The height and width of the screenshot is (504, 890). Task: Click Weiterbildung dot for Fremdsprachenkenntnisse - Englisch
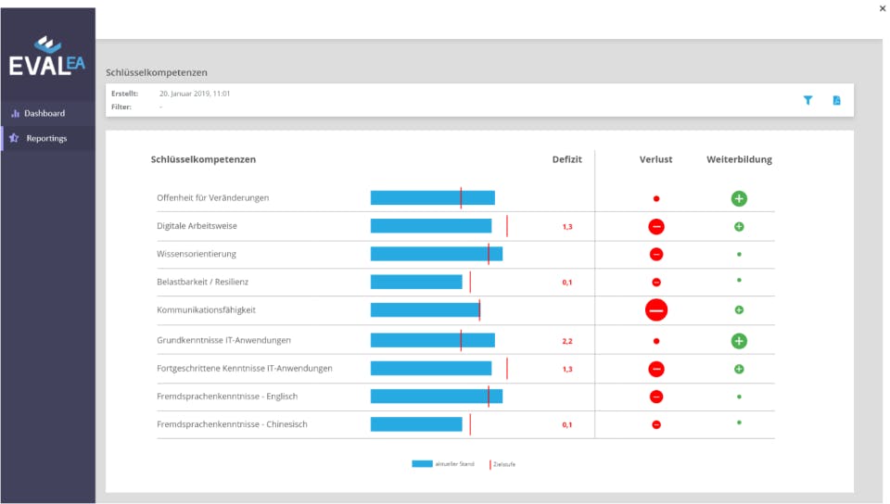(x=739, y=397)
